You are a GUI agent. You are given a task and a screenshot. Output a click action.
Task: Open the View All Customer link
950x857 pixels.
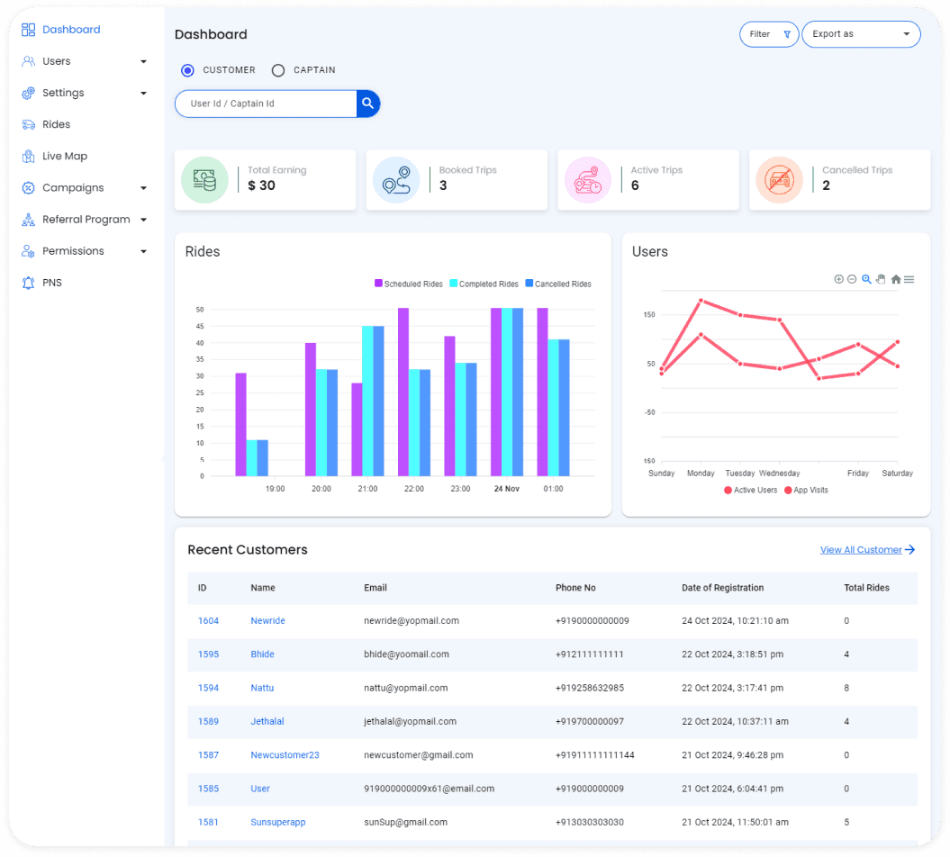pos(866,550)
